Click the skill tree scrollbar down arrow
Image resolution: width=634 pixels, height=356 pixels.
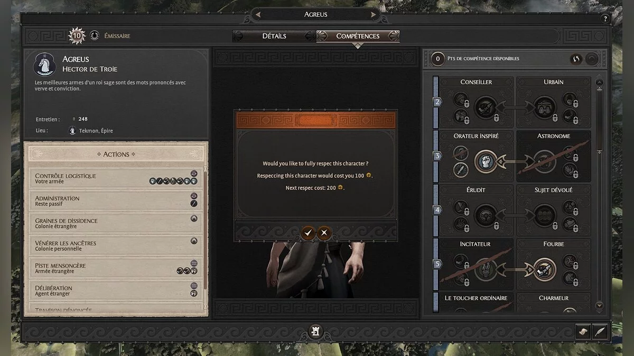pos(599,305)
